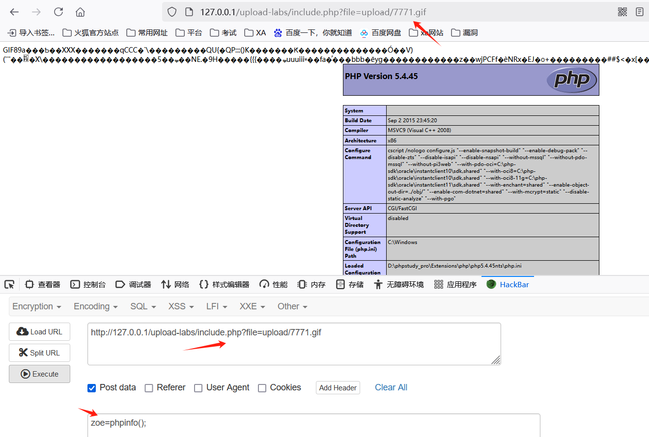Click the post data field with zoe=phpinfo();
Screen dimensions: 649x437
pyautogui.click(x=314, y=425)
